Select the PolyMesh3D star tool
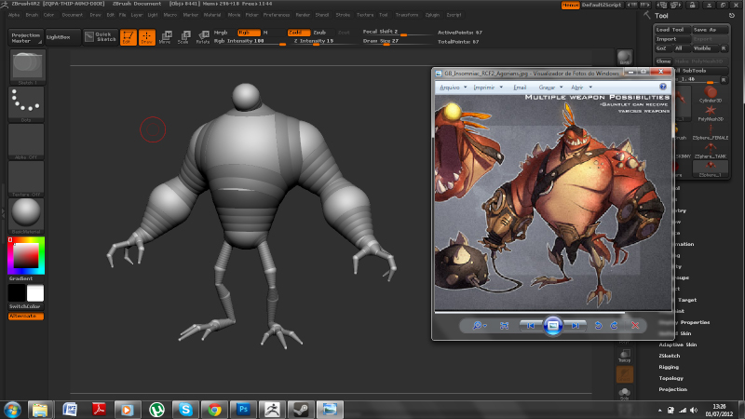Image resolution: width=745 pixels, height=419 pixels. [x=711, y=113]
